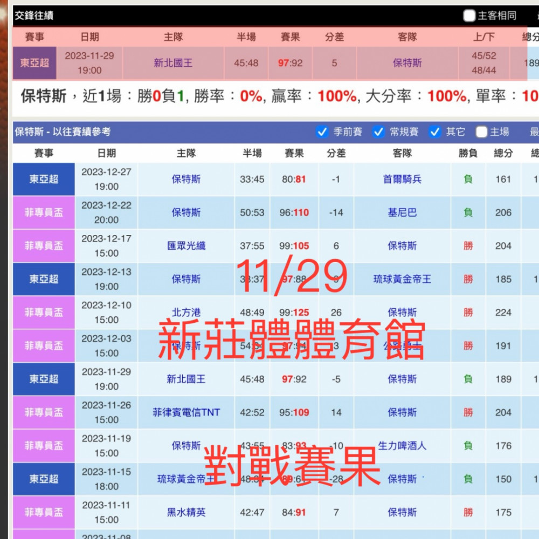Open 新北國王 team in head-to-head row

(x=173, y=63)
